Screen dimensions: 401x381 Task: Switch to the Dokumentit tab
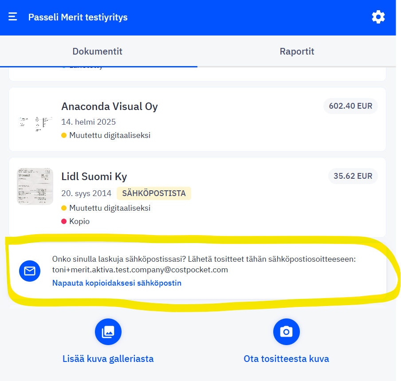click(x=98, y=51)
